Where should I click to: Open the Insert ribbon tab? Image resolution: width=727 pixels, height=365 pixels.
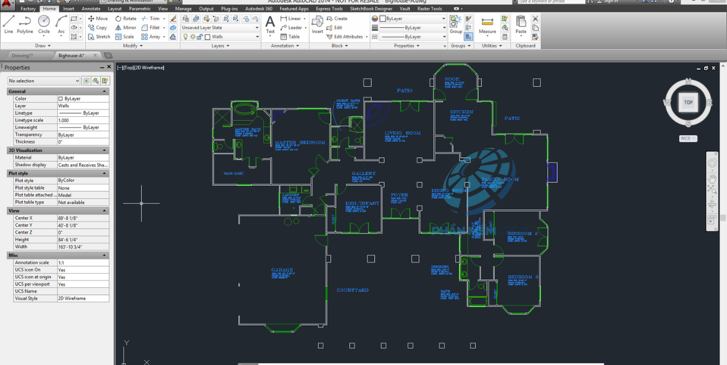pos(69,9)
